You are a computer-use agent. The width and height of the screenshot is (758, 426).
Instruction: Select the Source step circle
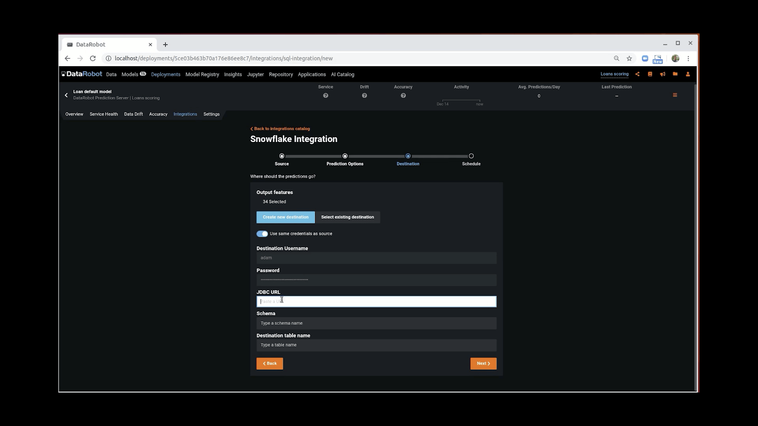(x=282, y=156)
